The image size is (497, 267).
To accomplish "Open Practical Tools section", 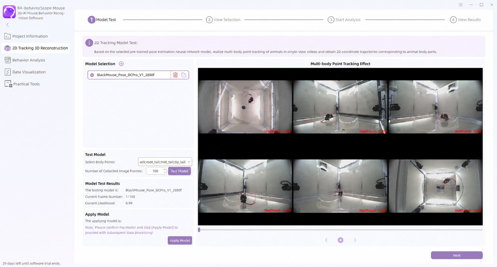I will coord(26,84).
